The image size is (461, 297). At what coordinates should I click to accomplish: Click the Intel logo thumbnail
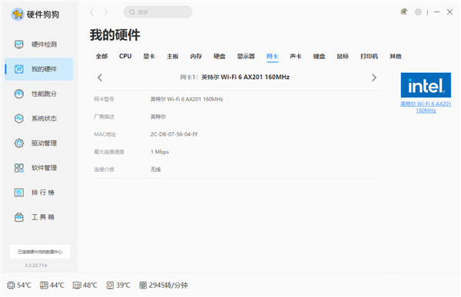(x=426, y=85)
